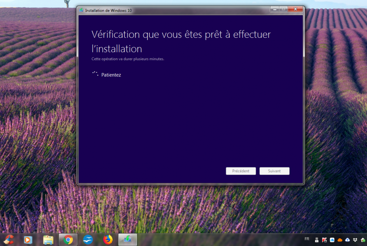
Task: Launch Windows Media Player from taskbar
Action: coord(28,240)
